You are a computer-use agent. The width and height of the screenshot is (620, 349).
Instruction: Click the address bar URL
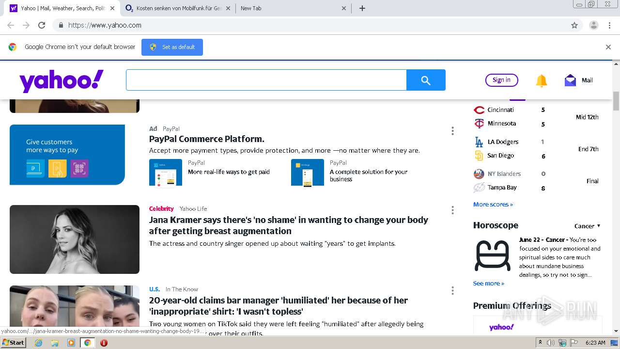click(x=105, y=25)
